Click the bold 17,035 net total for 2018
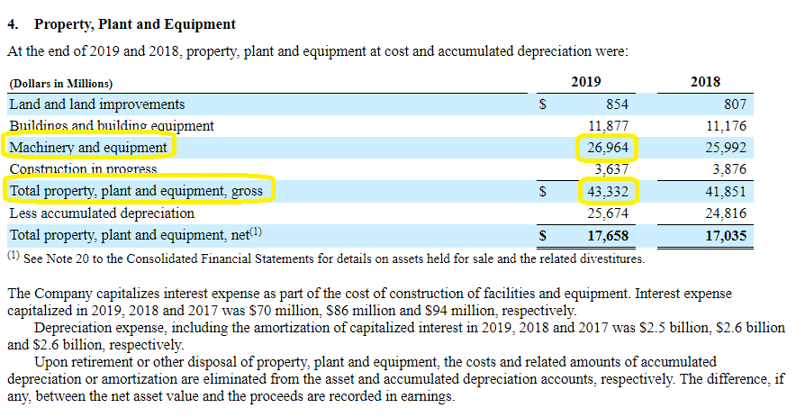This screenshot has width=796, height=417. click(x=725, y=236)
